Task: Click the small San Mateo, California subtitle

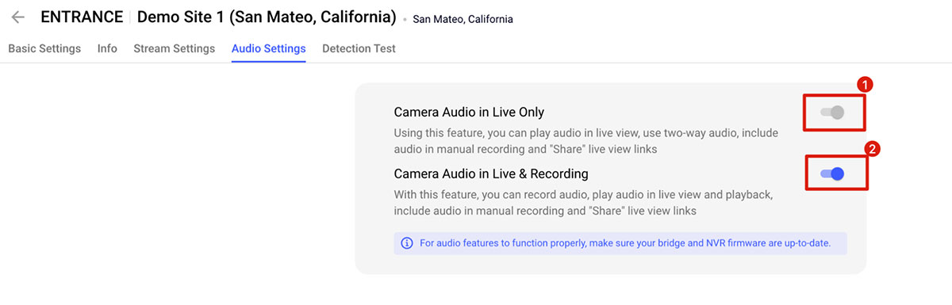Action: pos(463,19)
